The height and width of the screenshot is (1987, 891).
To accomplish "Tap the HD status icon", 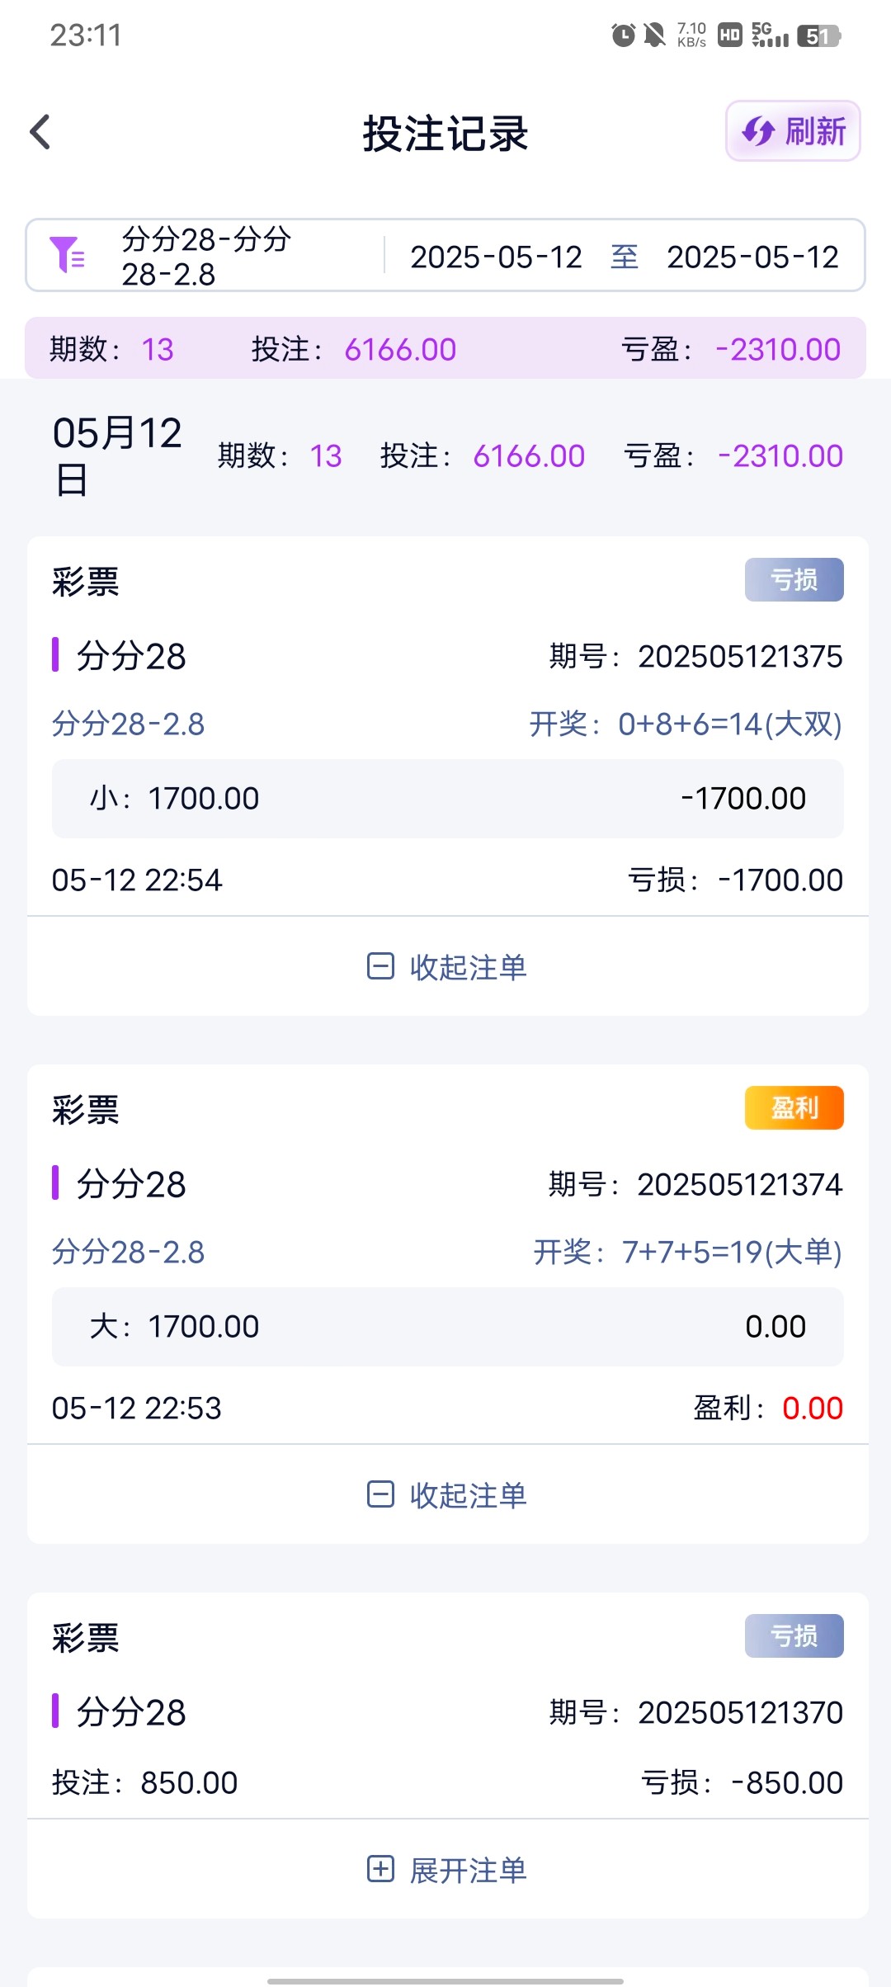I will [729, 35].
